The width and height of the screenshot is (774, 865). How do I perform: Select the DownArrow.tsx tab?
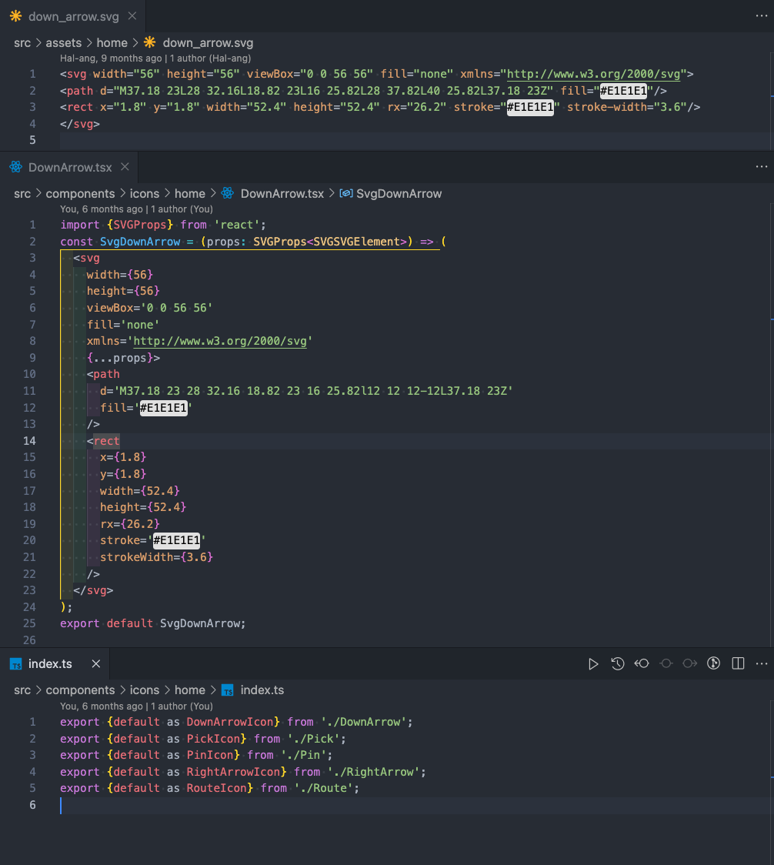(70, 167)
